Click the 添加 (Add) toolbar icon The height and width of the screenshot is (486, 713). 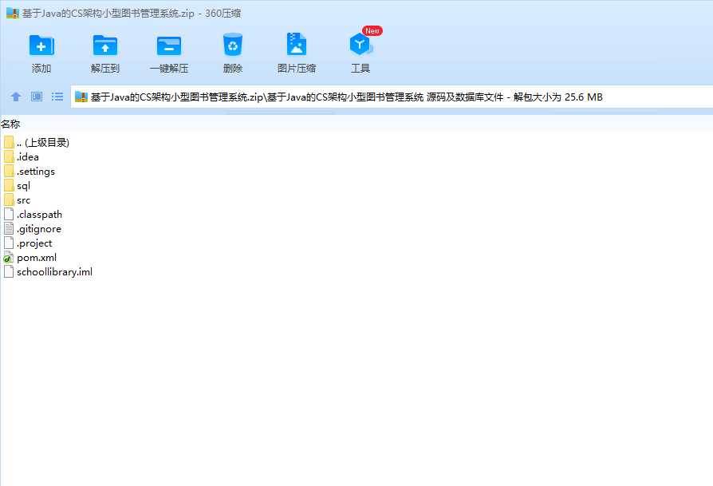point(41,45)
